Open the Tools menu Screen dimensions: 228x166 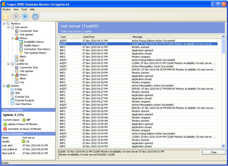(x=24, y=9)
